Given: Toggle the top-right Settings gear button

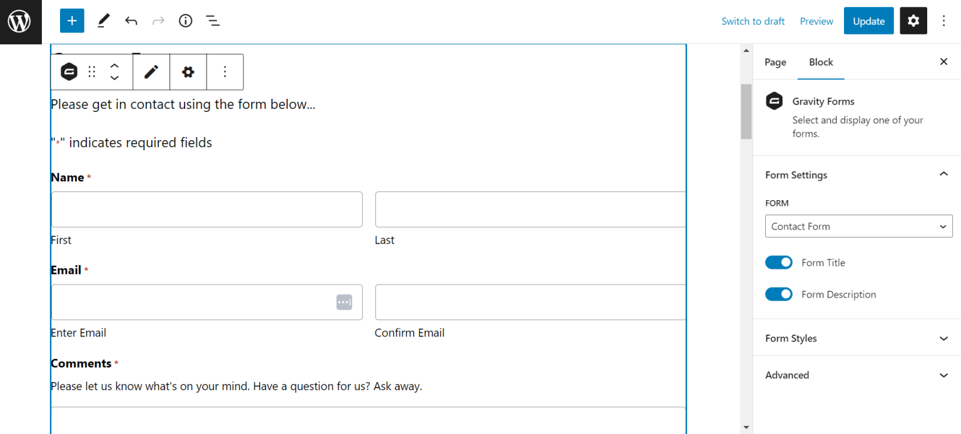Looking at the screenshot, I should (x=913, y=21).
